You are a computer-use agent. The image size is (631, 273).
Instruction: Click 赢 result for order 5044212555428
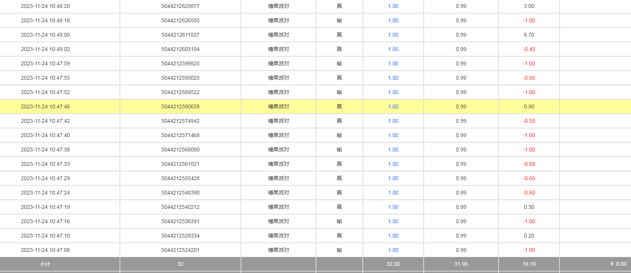339,178
